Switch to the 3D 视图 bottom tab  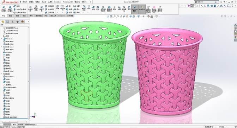coord(20,124)
